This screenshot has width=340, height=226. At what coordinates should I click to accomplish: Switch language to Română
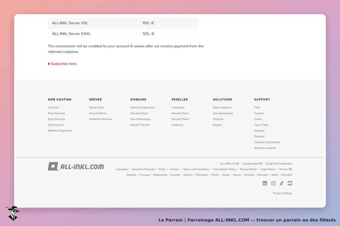point(287,175)
